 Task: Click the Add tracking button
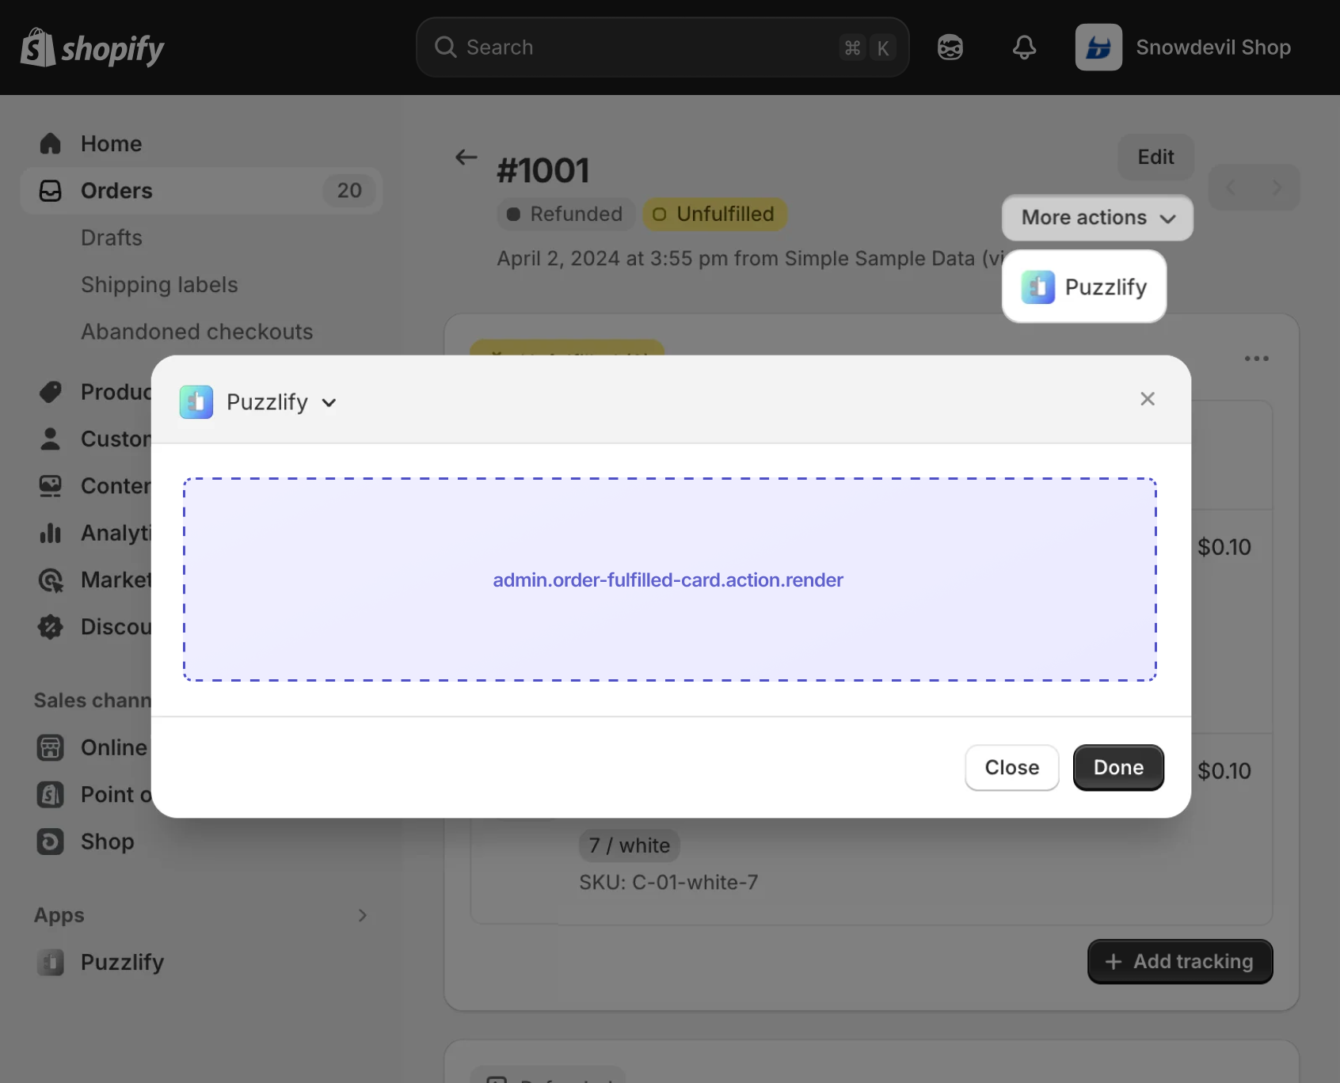click(x=1180, y=962)
